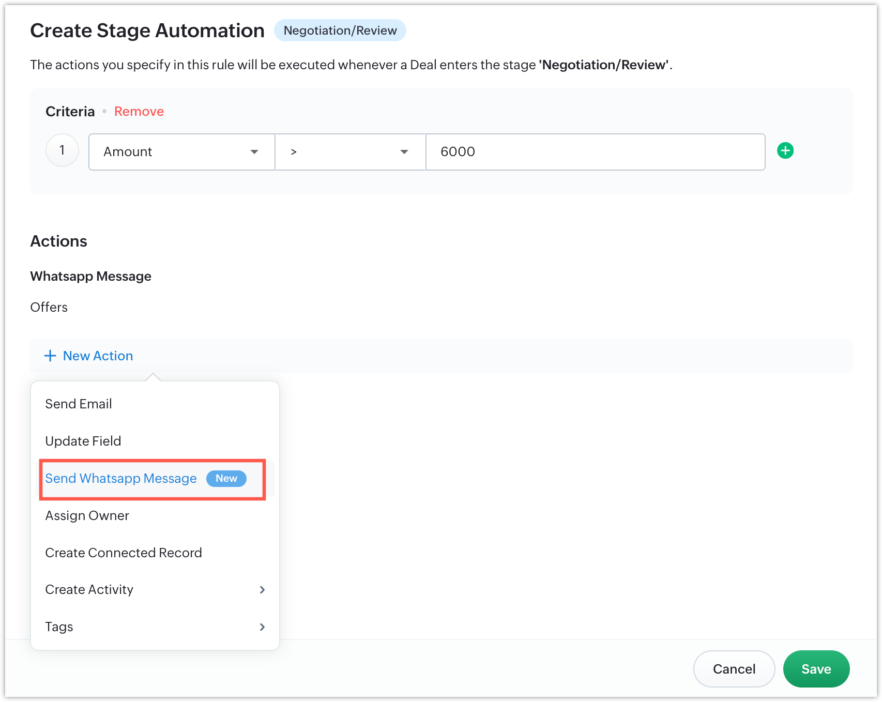Expand the Tags submenu chevron

point(262,627)
